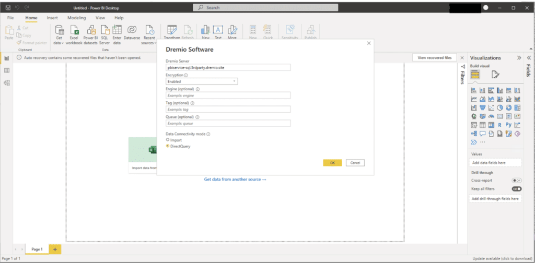Click ellipsis to get more visuals

click(x=482, y=142)
